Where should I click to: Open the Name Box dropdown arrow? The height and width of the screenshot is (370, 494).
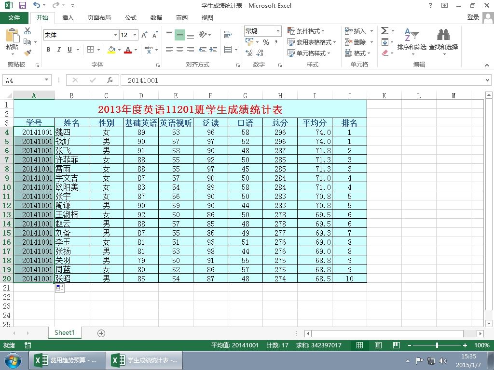[47, 80]
